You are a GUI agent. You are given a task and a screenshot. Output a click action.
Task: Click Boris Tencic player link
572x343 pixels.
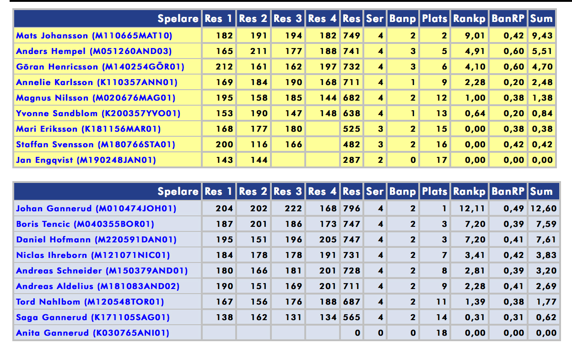85,224
